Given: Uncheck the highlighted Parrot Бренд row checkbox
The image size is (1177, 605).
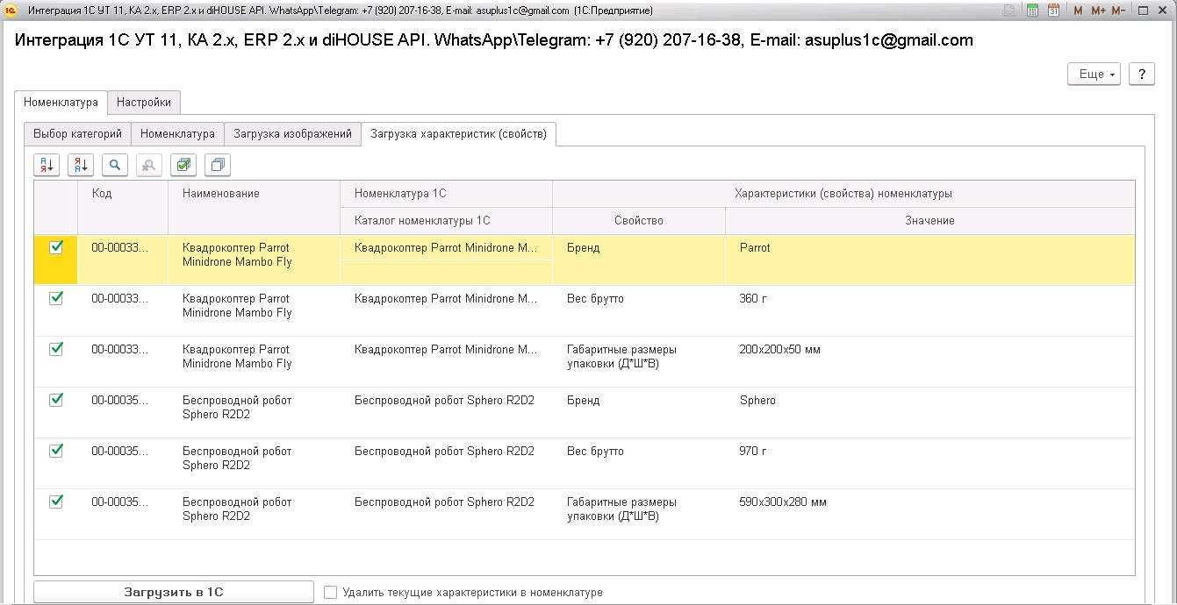Looking at the screenshot, I should [56, 248].
